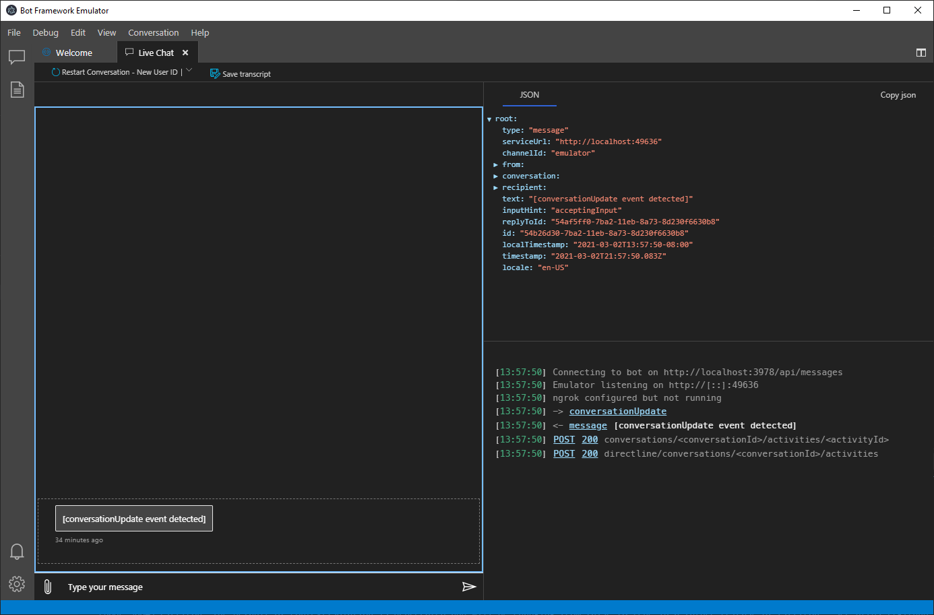This screenshot has width=934, height=615.
Task: Click the attachment paperclip icon
Action: (x=48, y=587)
